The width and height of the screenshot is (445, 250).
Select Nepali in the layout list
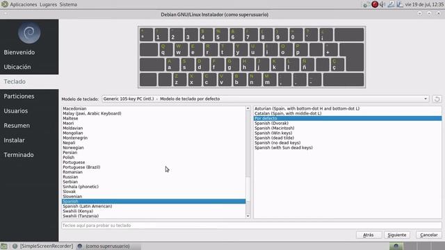tap(154, 142)
